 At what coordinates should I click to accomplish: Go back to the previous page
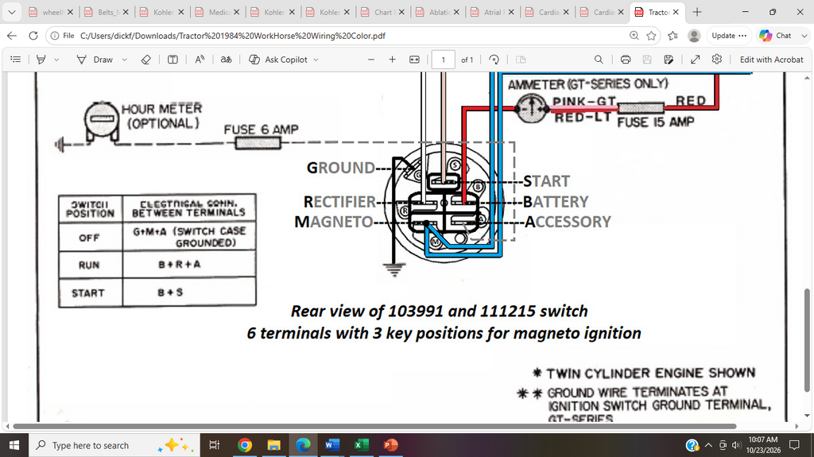(x=12, y=36)
